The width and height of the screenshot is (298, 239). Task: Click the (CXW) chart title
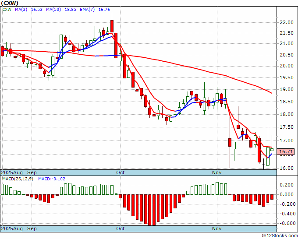click(x=10, y=3)
